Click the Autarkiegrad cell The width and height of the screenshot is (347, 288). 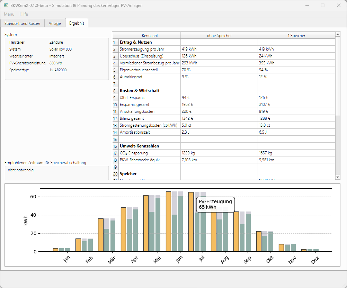[x=150, y=77]
